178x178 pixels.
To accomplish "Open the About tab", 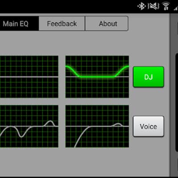I will [x=107, y=24].
